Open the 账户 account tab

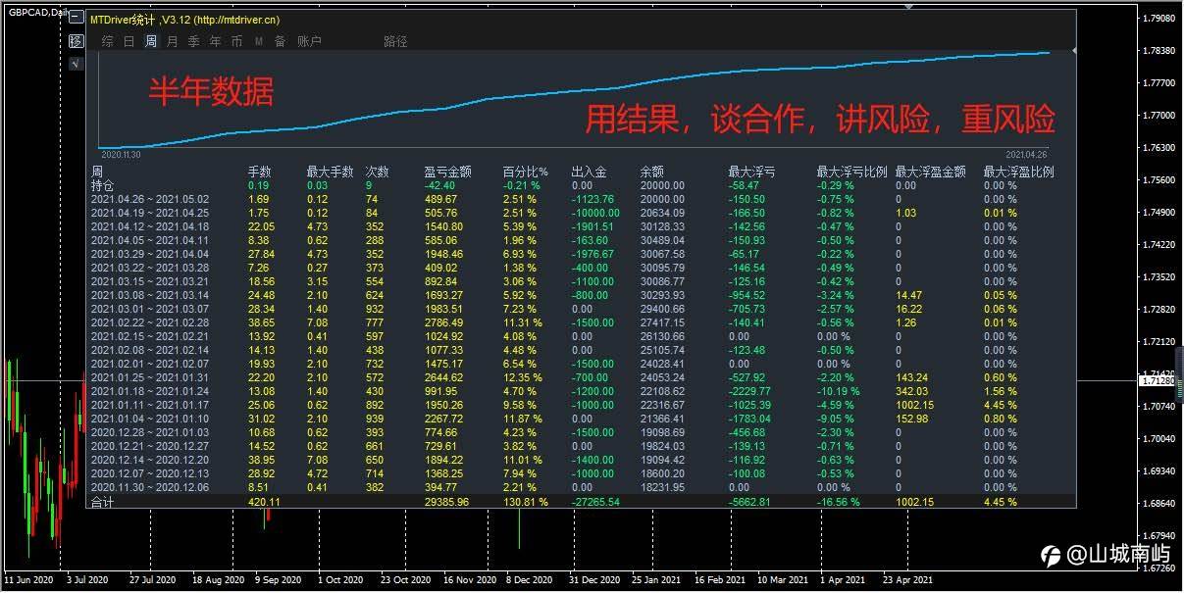click(x=309, y=41)
